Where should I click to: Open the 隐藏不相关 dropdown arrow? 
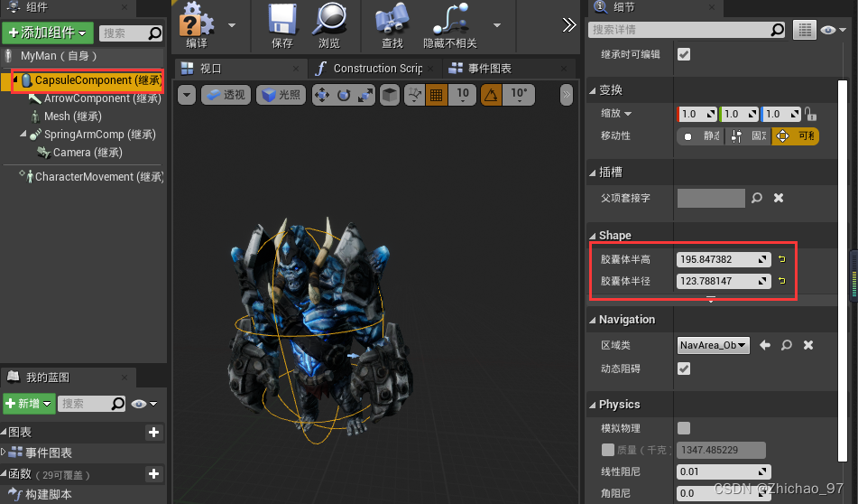(497, 25)
